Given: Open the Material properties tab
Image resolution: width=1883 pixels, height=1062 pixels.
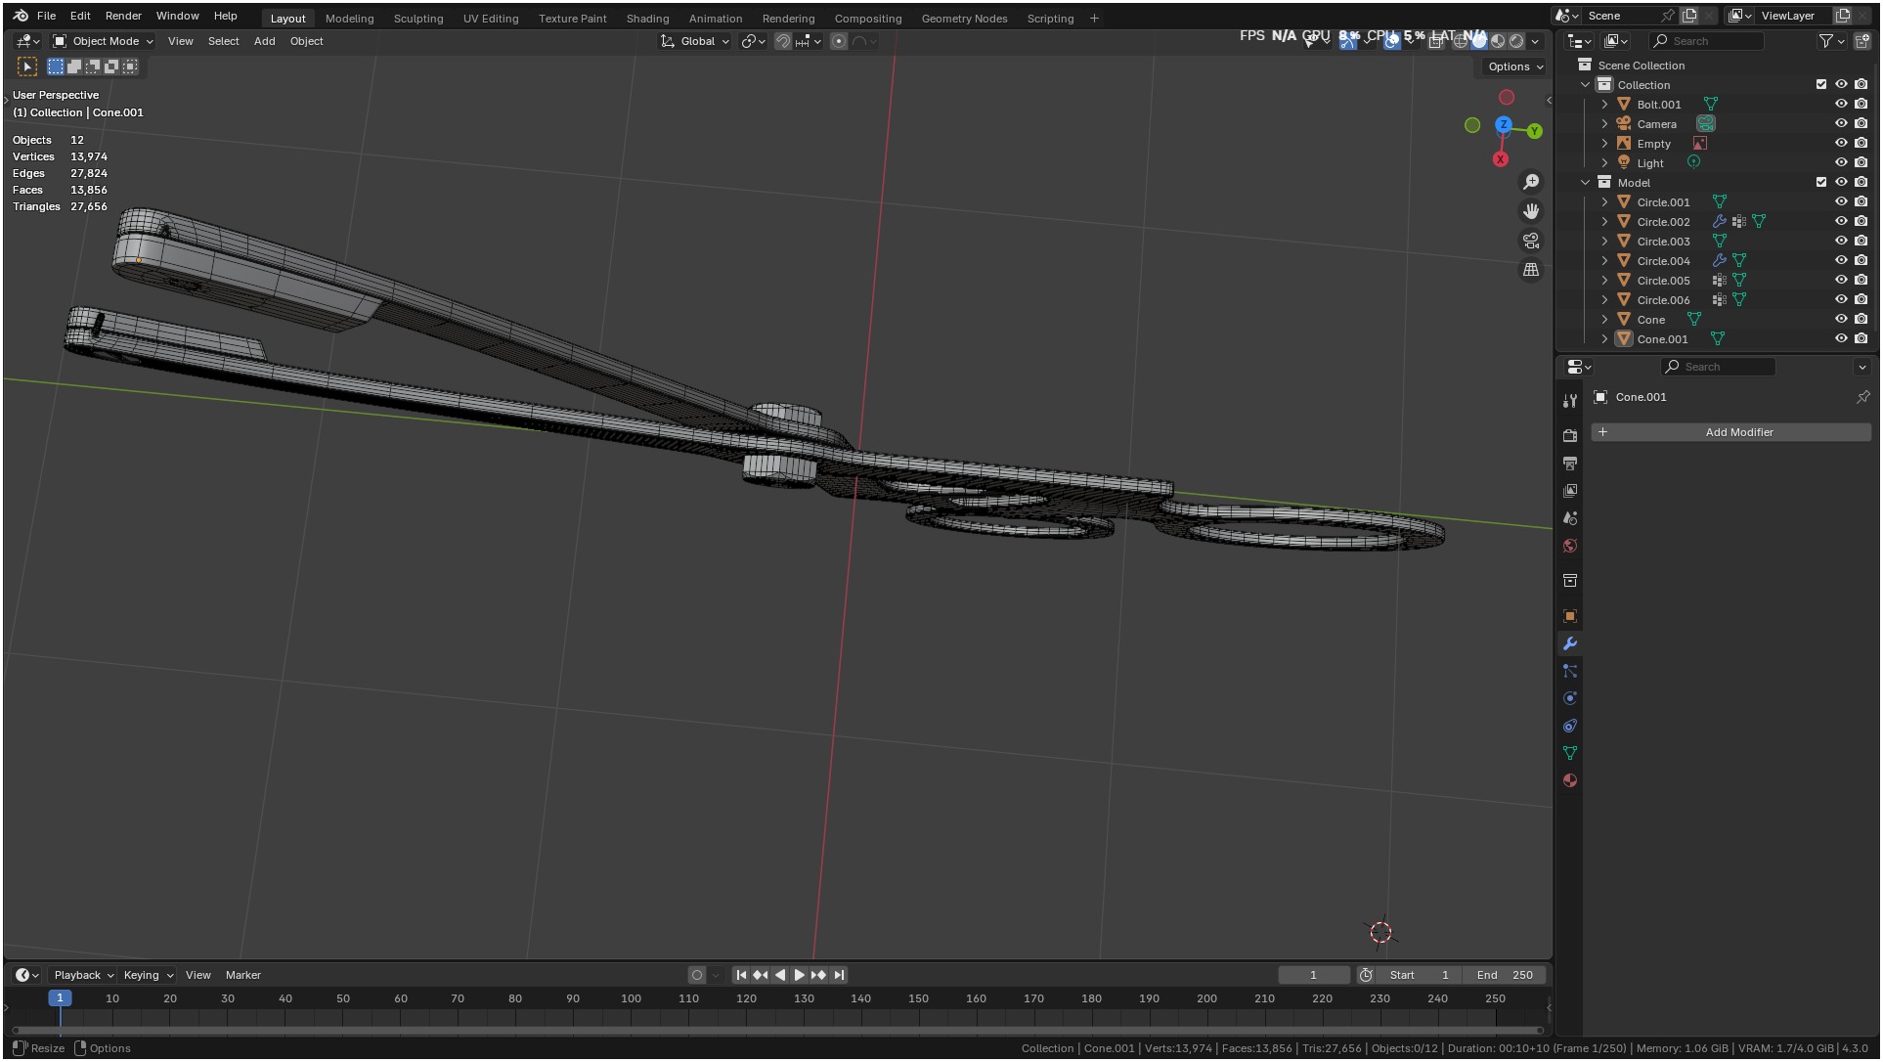Looking at the screenshot, I should tap(1570, 780).
